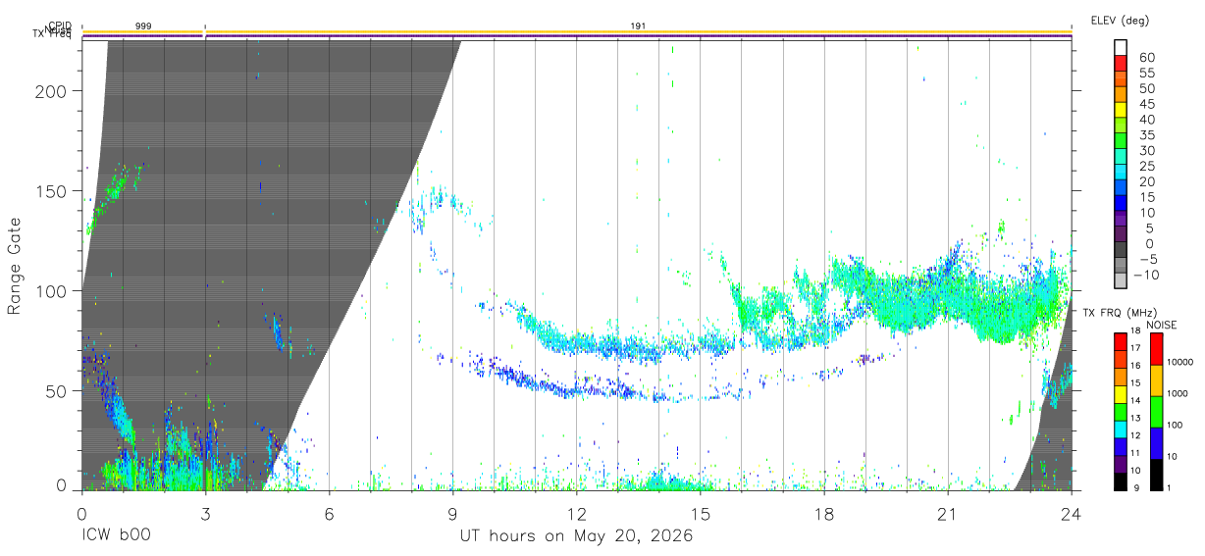Viewport: 1205px width, 556px height.
Task: Click the '999' CPID value label
Action: (143, 25)
